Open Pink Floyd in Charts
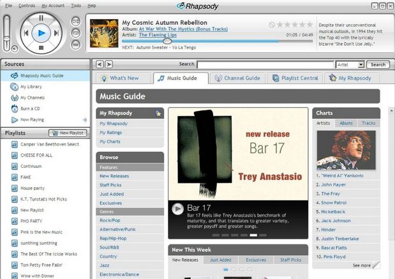This screenshot has width=395, height=279. pyautogui.click(x=334, y=257)
